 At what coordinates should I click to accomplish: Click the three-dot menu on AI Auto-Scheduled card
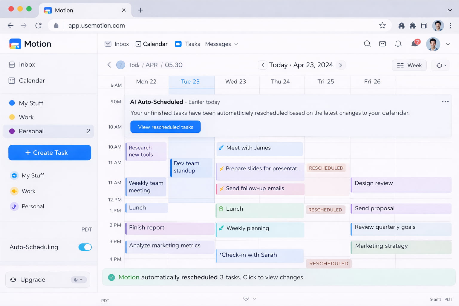coord(445,102)
